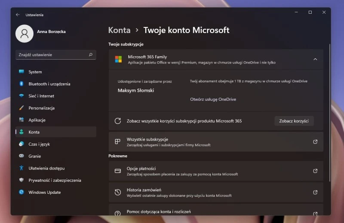344x223 pixels.
Task: Open the System settings section
Action: tap(56, 72)
